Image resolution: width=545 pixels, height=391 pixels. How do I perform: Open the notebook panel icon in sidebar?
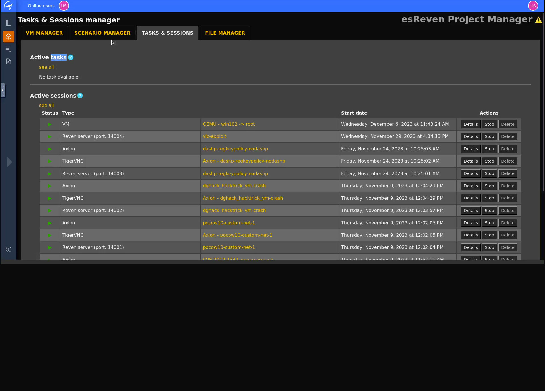pos(9,22)
